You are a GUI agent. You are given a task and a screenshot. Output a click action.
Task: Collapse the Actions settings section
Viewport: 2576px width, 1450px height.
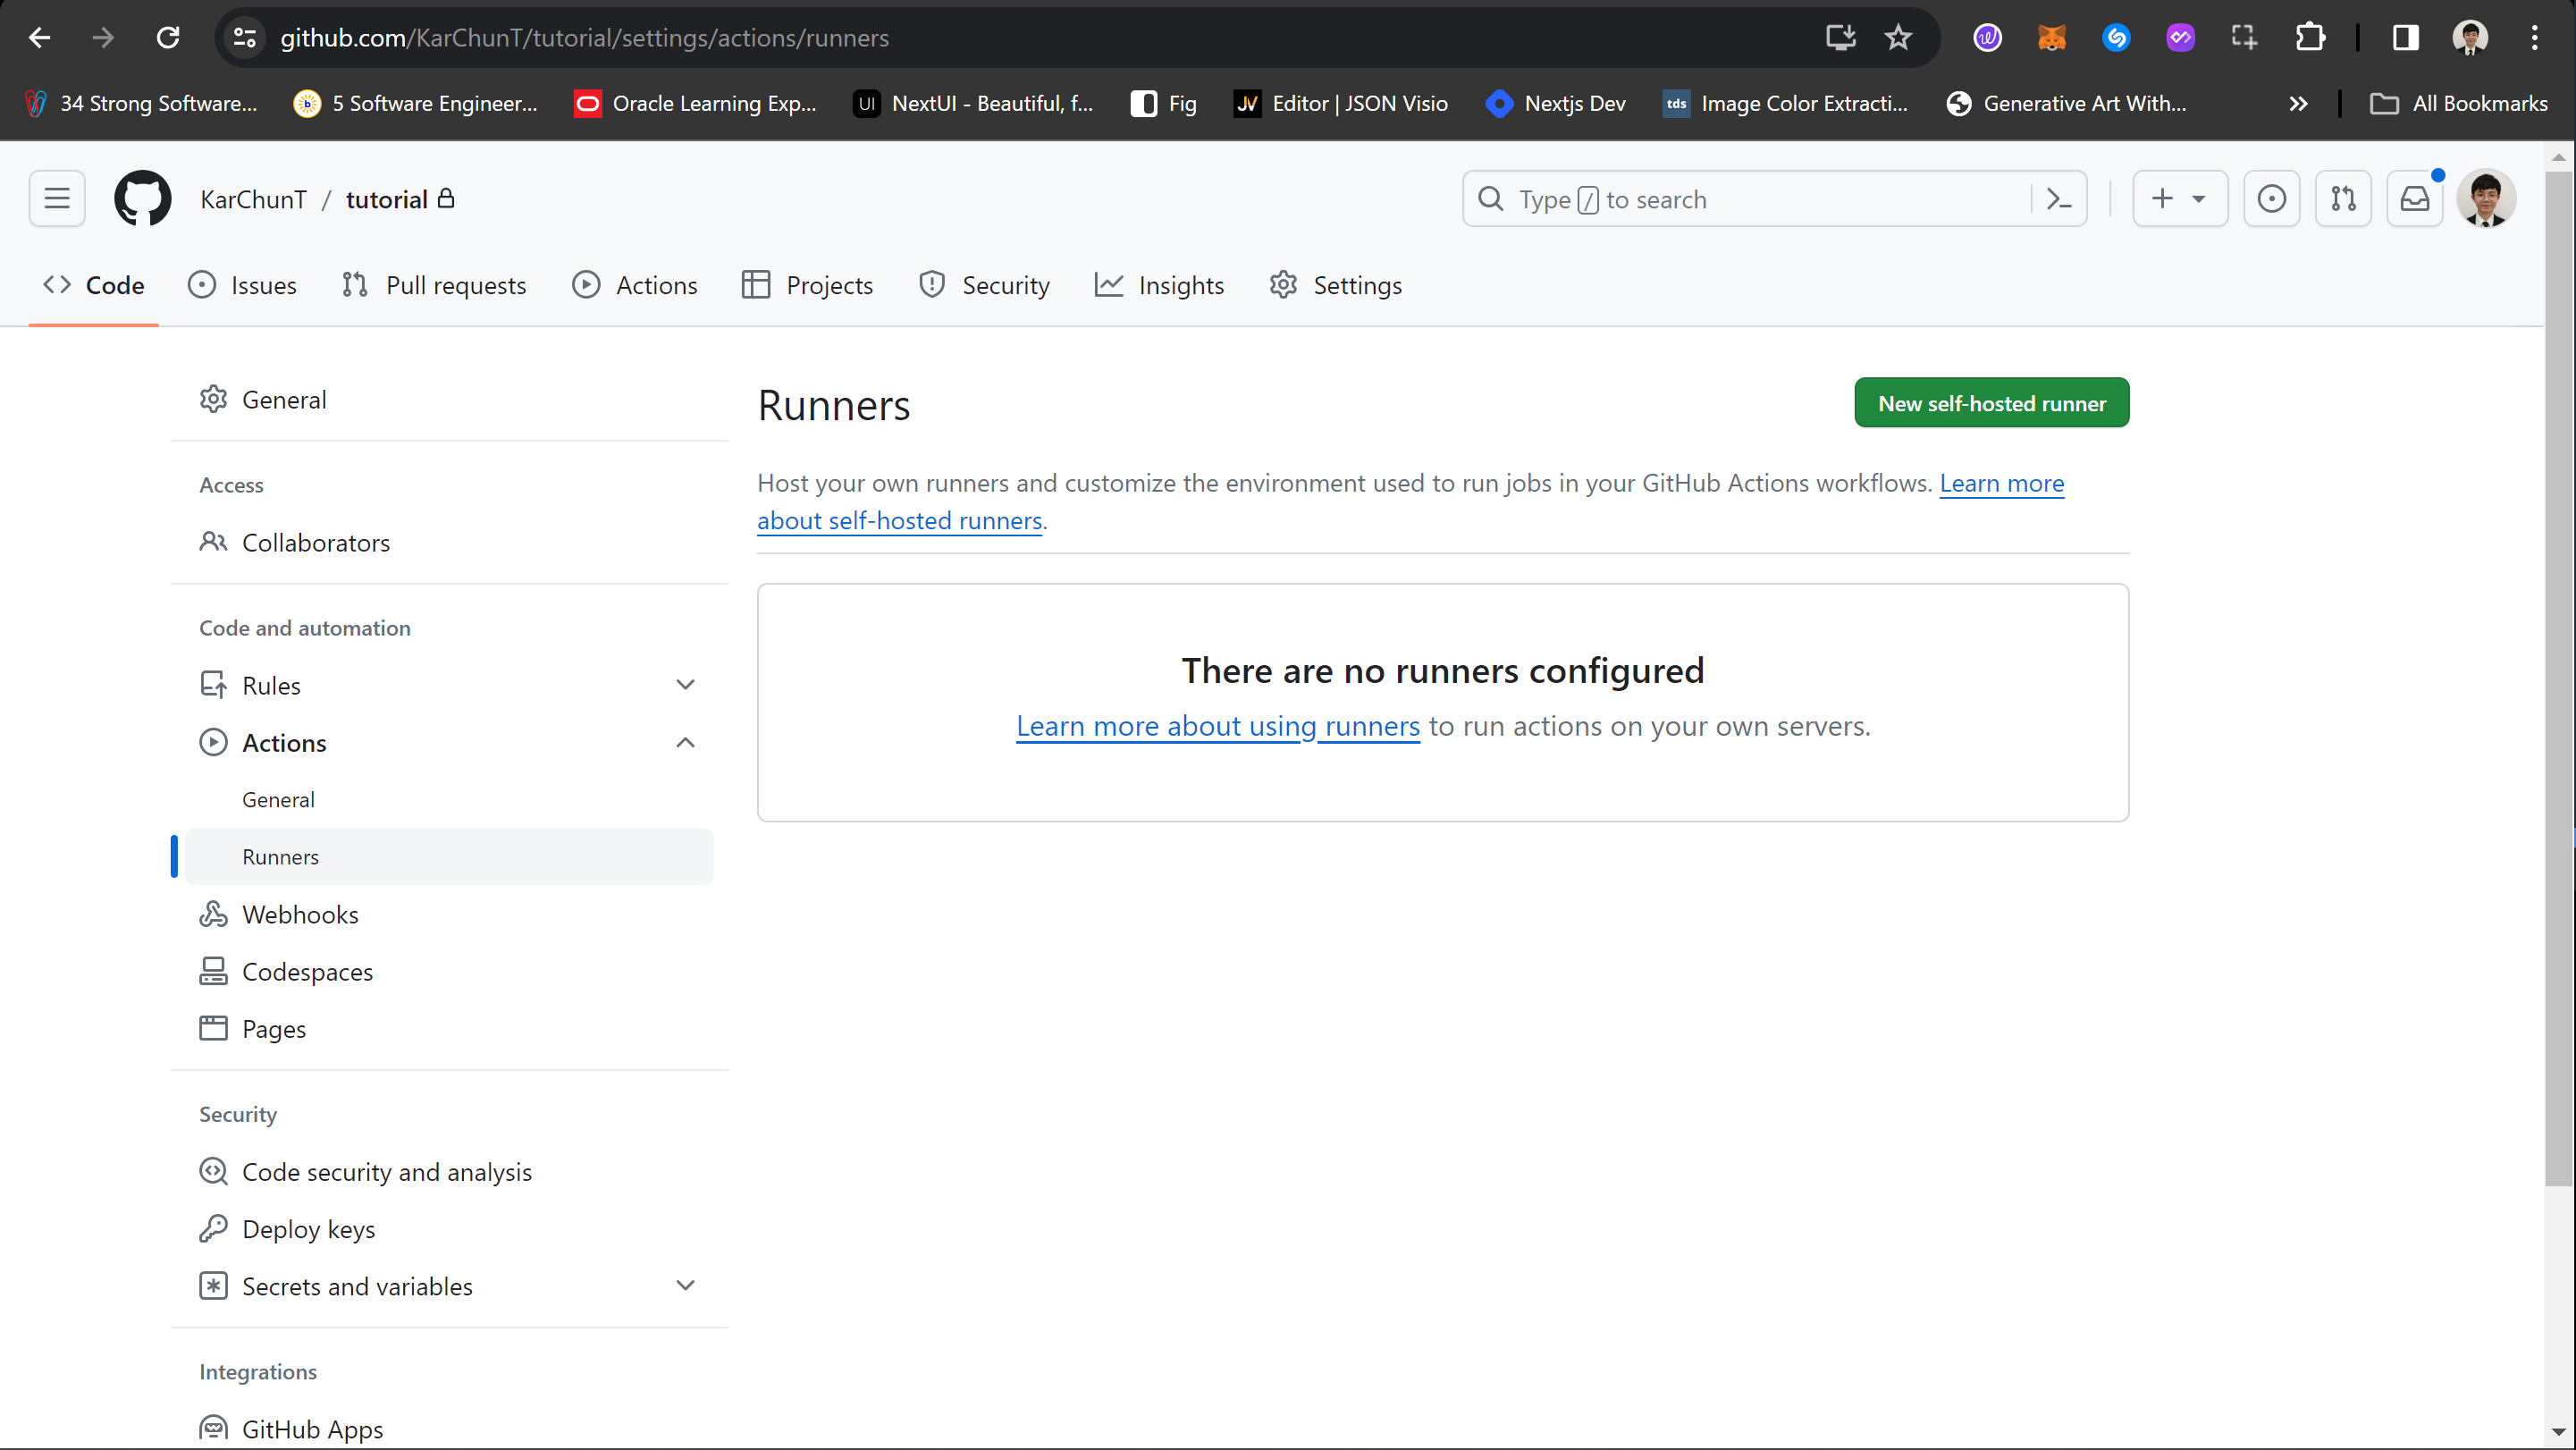coord(685,743)
